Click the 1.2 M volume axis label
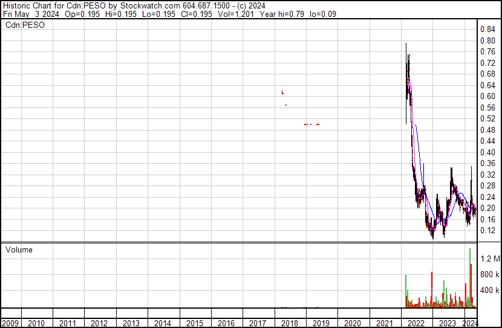This screenshot has height=328, width=502. (490, 259)
